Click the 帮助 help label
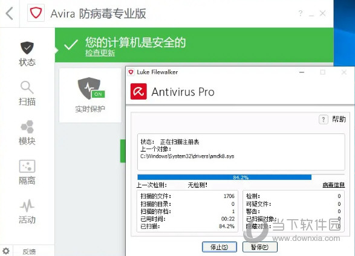 339,119
